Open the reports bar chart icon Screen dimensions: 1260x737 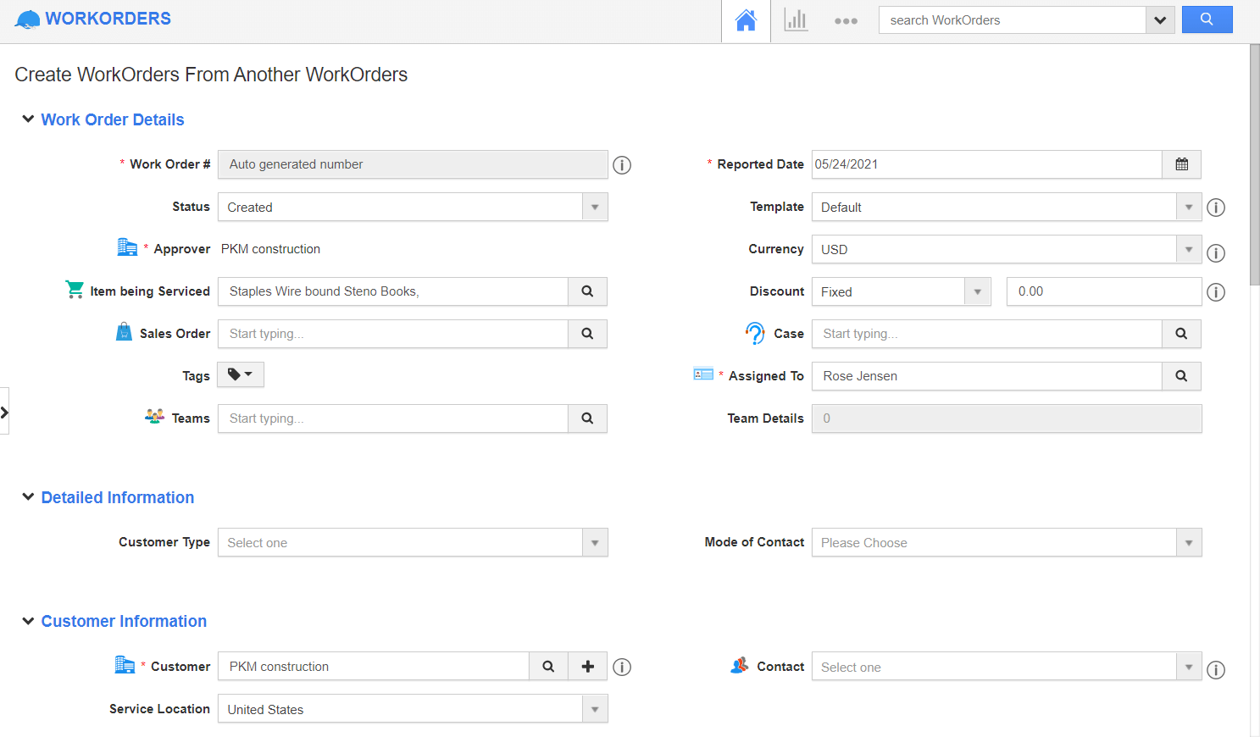click(x=796, y=20)
